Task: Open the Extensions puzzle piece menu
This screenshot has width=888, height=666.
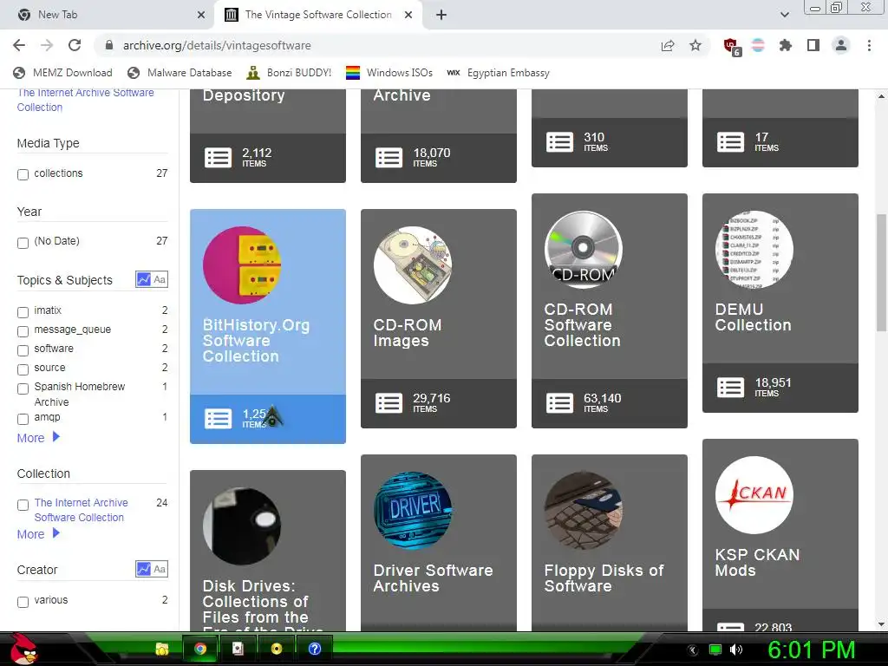Action: [786, 45]
